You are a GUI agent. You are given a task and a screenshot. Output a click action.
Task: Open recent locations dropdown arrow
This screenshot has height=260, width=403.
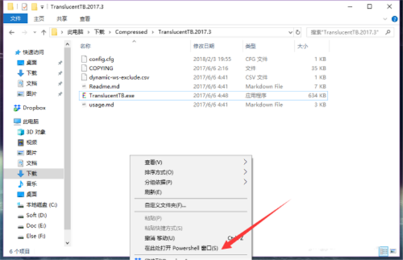tap(35, 32)
